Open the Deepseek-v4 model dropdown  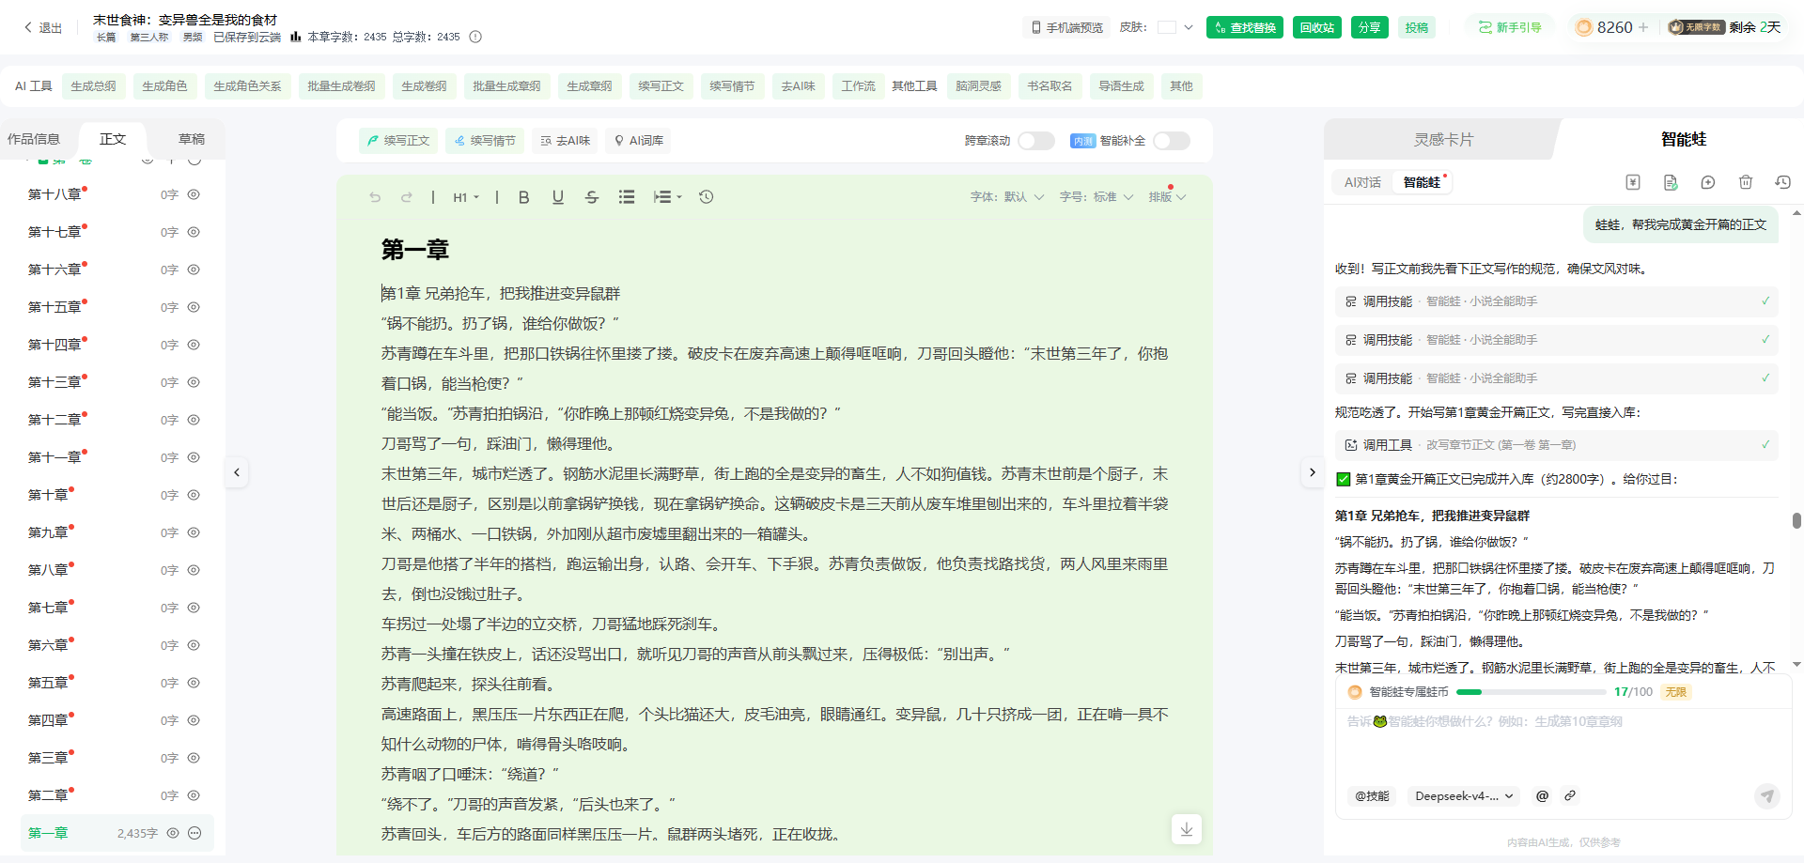pyautogui.click(x=1464, y=796)
